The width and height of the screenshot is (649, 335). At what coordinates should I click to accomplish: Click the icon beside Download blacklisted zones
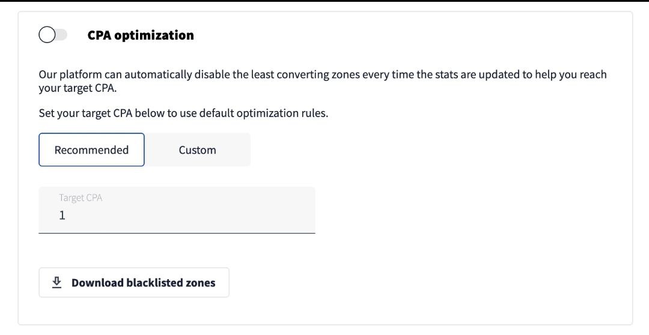pyautogui.click(x=56, y=282)
